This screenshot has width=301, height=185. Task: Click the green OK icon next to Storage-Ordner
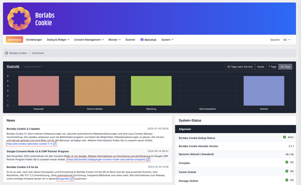click(x=287, y=180)
